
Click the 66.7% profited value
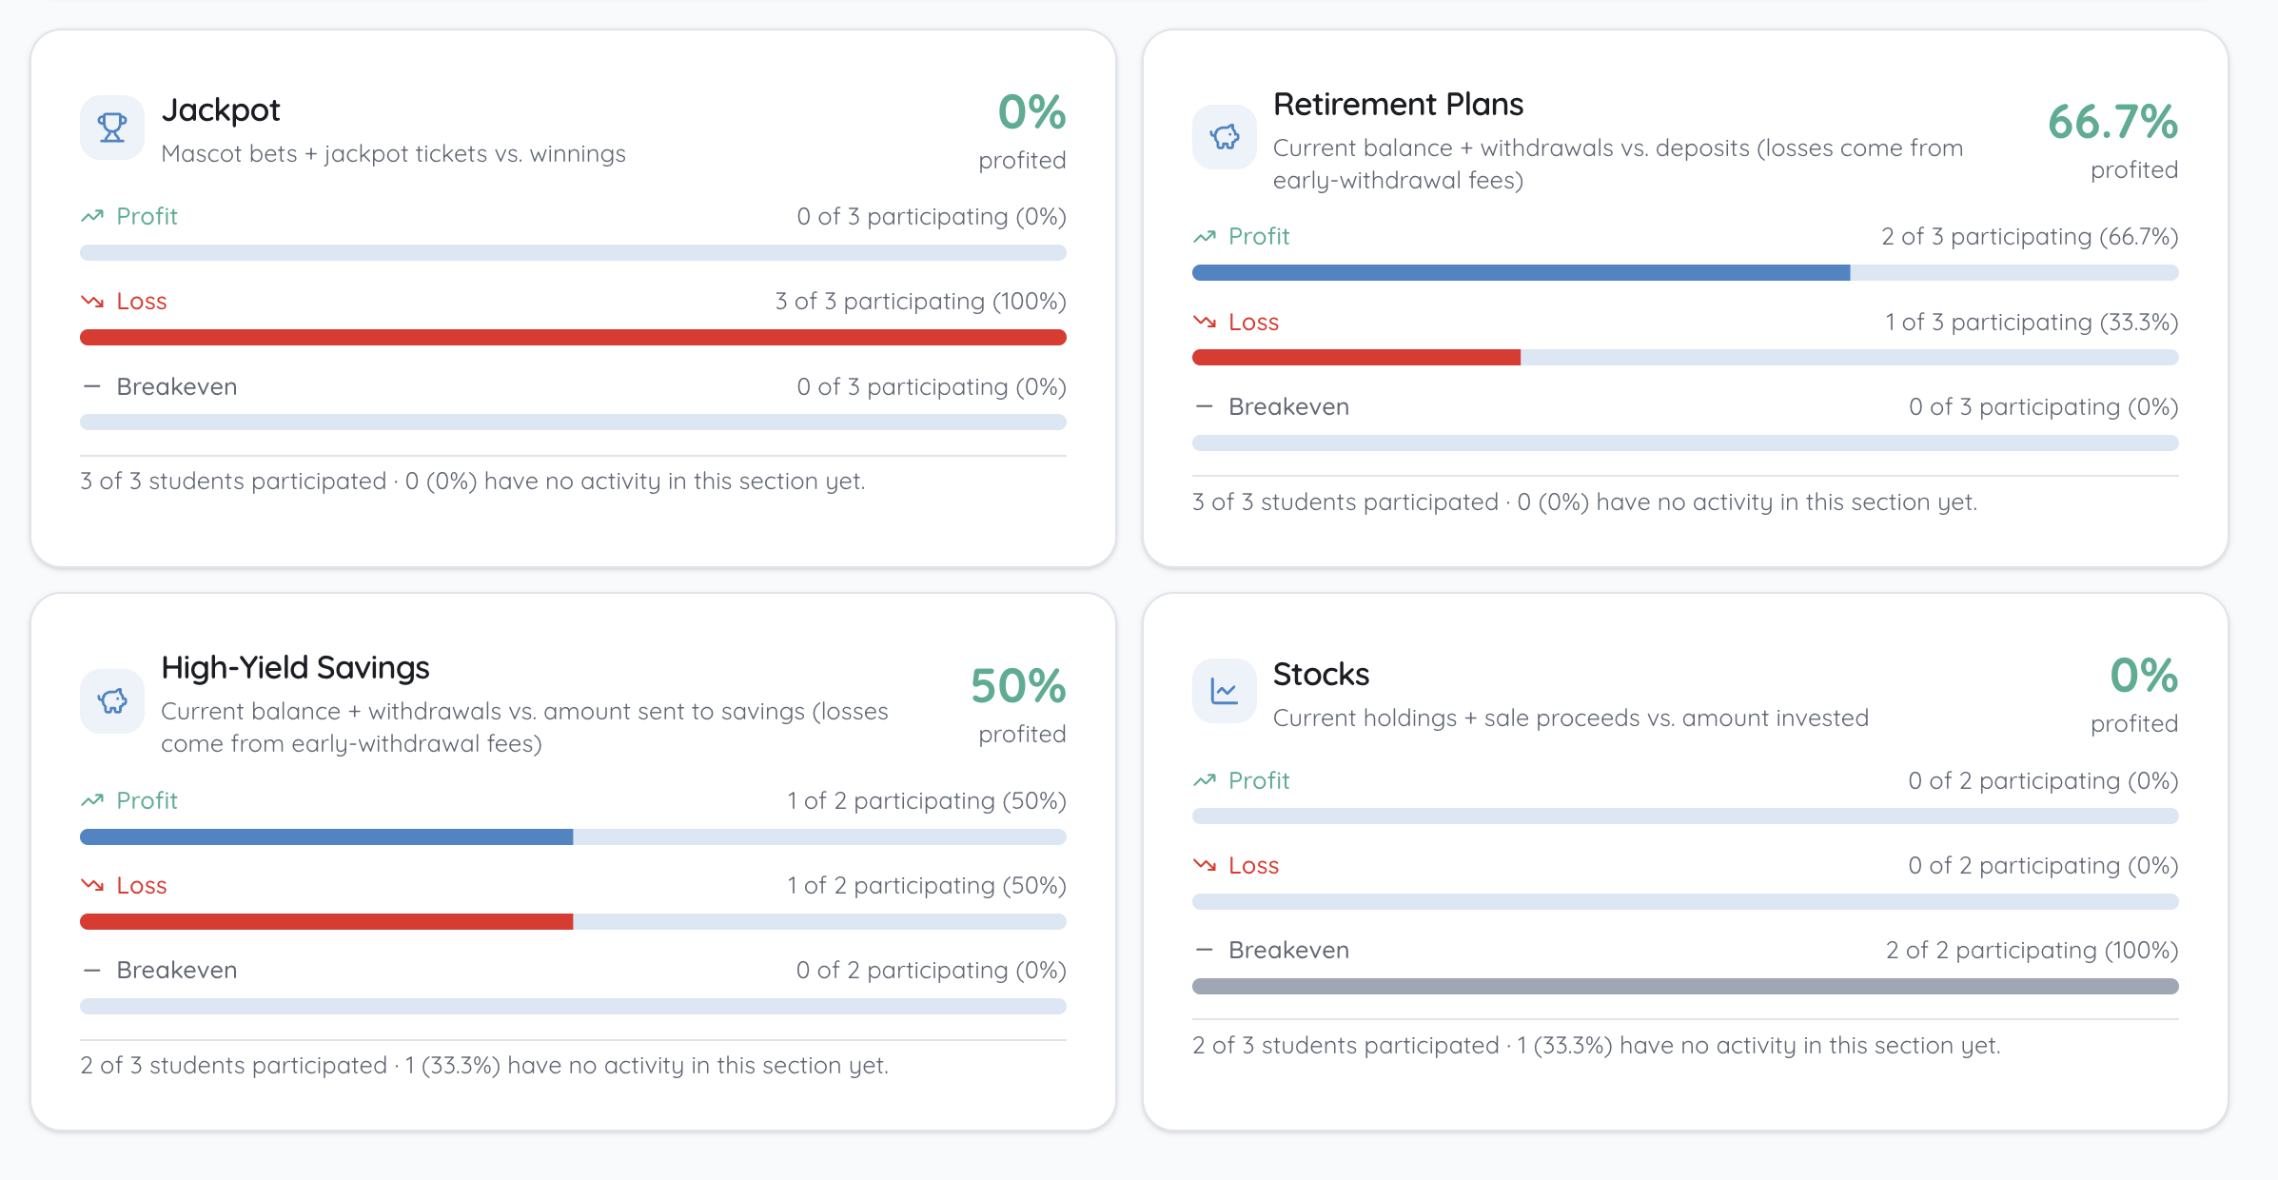pyautogui.click(x=2112, y=122)
